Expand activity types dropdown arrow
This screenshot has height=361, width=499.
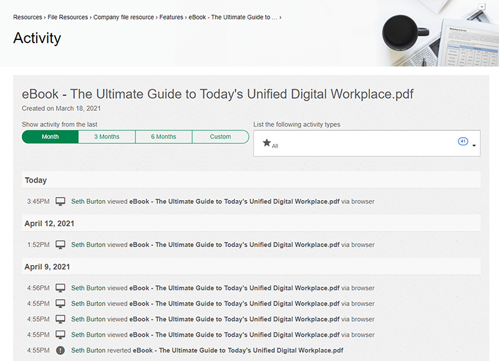474,145
